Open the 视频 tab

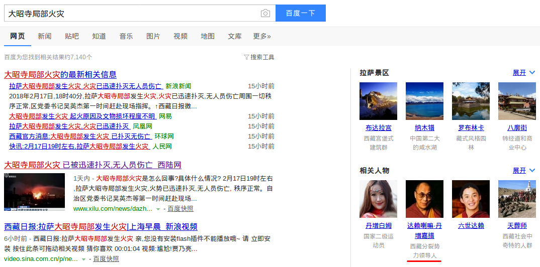pyautogui.click(x=181, y=36)
